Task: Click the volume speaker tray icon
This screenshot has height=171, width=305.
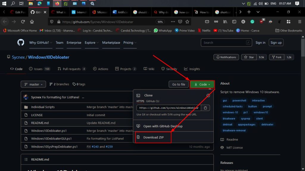Action: [261, 4]
